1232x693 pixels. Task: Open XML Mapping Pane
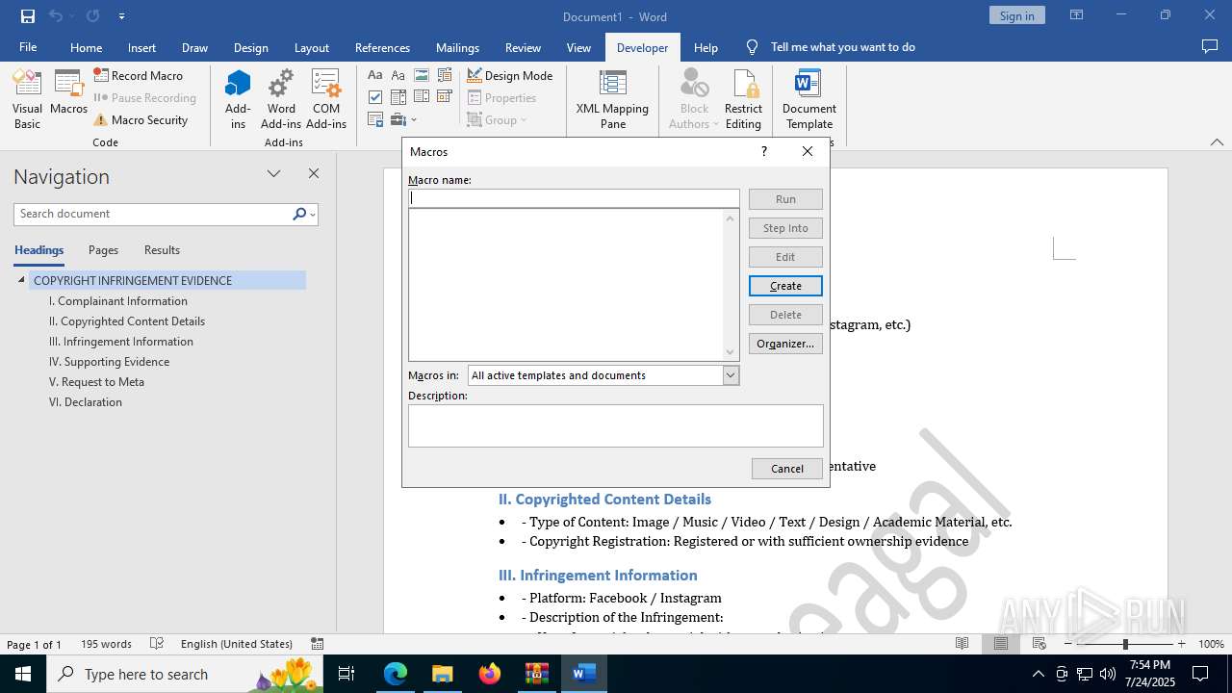tap(612, 99)
